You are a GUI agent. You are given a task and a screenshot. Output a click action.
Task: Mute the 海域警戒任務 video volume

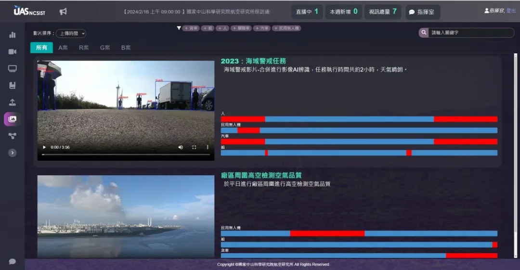(181, 147)
